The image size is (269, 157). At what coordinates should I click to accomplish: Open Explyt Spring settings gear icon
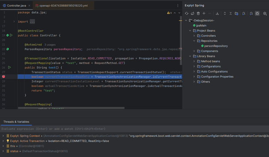click(265, 13)
